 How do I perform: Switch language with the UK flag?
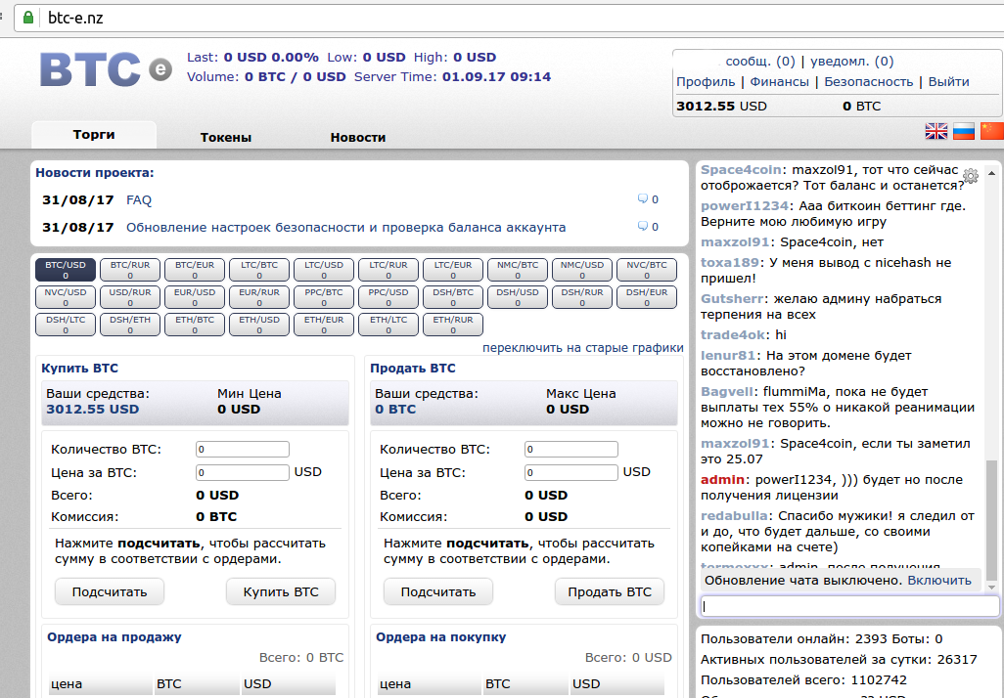(x=936, y=131)
